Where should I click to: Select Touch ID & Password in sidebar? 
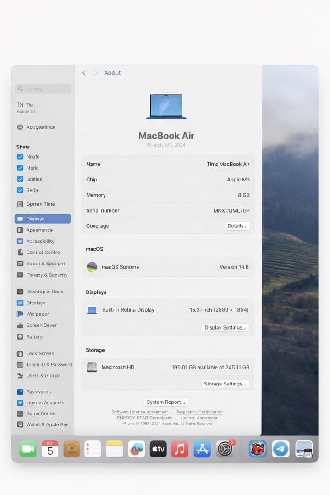pyautogui.click(x=49, y=365)
